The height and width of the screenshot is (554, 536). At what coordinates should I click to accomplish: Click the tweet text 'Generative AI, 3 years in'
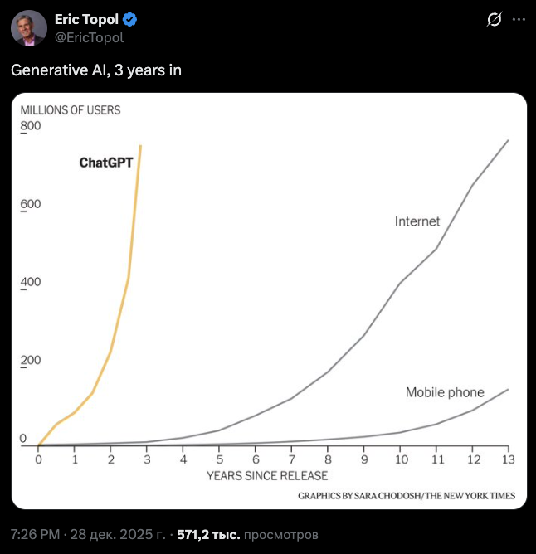[96, 70]
